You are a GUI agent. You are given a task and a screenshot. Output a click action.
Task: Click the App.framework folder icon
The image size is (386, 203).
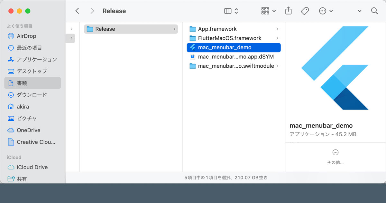193,29
